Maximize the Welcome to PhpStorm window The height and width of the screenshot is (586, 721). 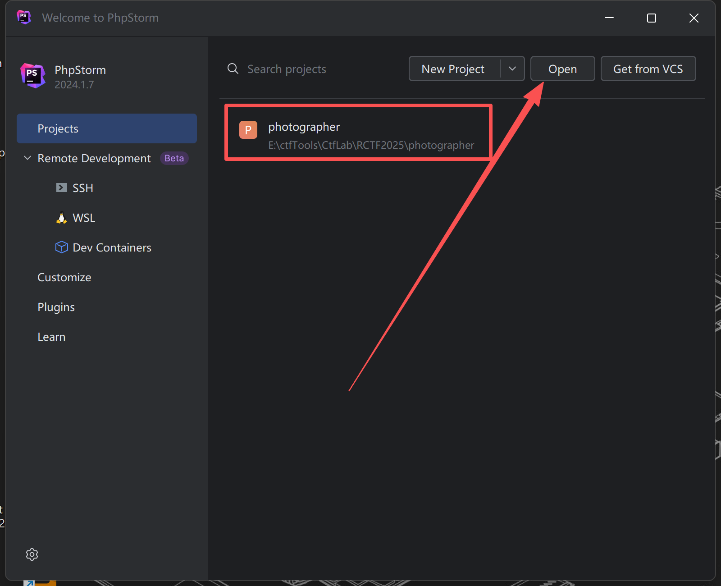(652, 18)
